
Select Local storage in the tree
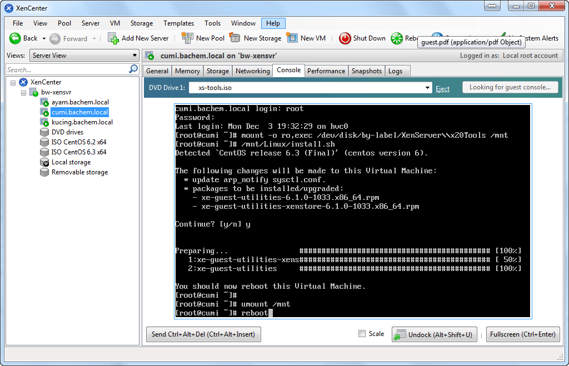click(x=71, y=162)
